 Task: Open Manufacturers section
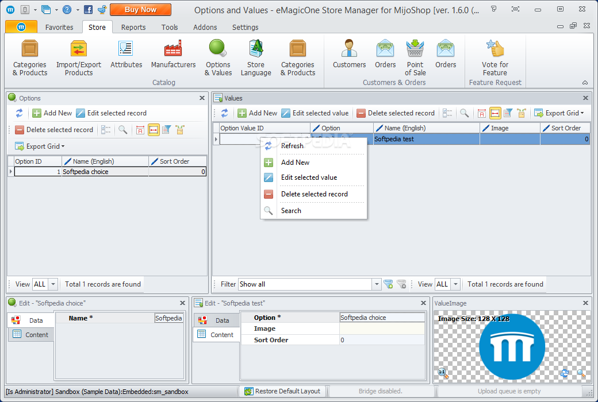pyautogui.click(x=173, y=54)
